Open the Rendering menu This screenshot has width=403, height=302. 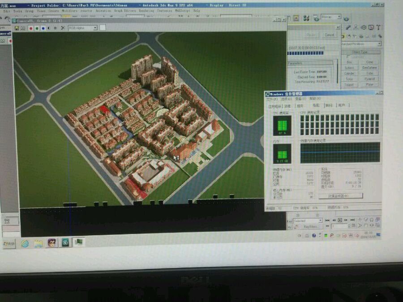click(x=146, y=11)
